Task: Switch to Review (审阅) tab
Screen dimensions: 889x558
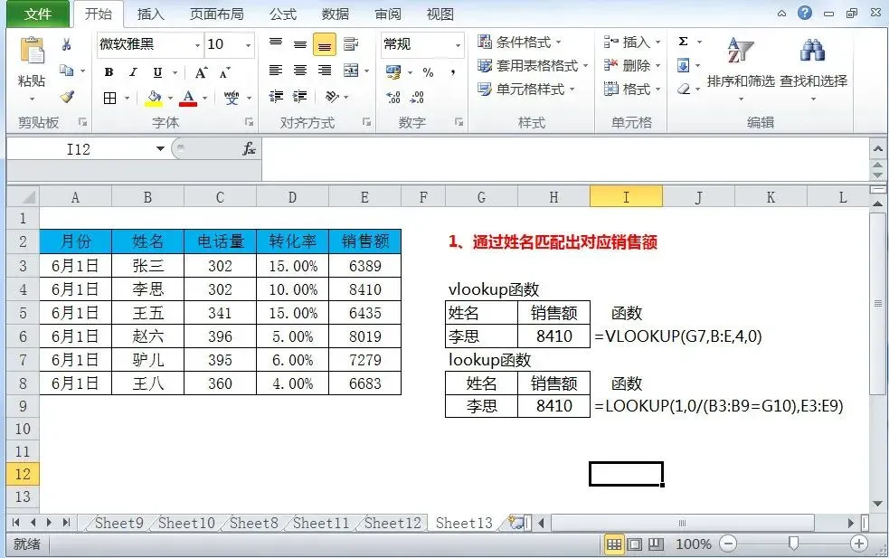Action: tap(388, 14)
